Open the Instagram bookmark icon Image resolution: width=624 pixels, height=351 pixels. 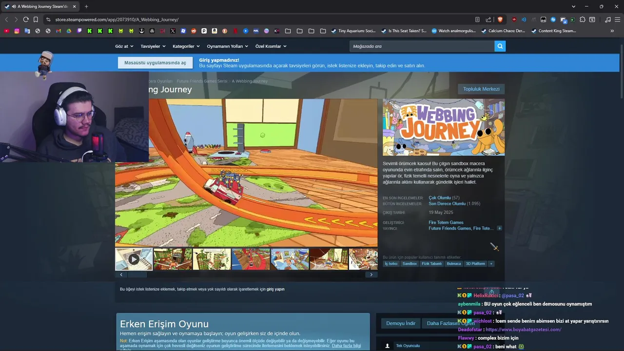coord(17,31)
